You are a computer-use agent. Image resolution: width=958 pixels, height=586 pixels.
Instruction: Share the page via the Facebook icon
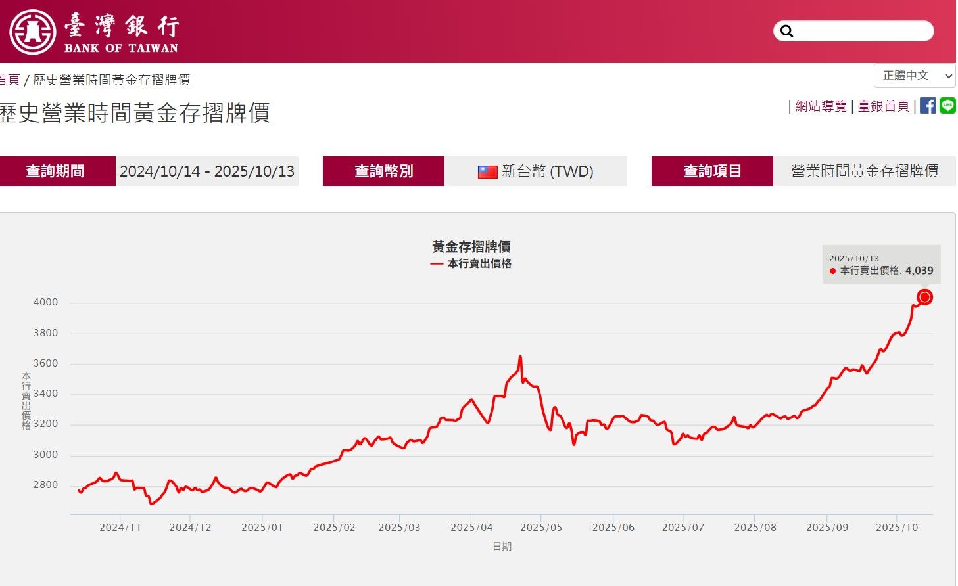(x=928, y=106)
